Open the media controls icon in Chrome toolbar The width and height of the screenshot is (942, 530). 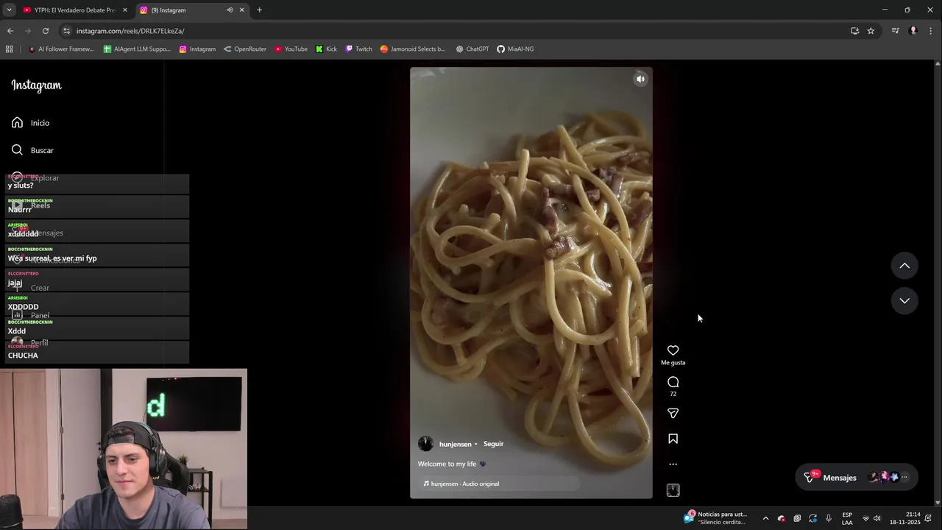895,31
